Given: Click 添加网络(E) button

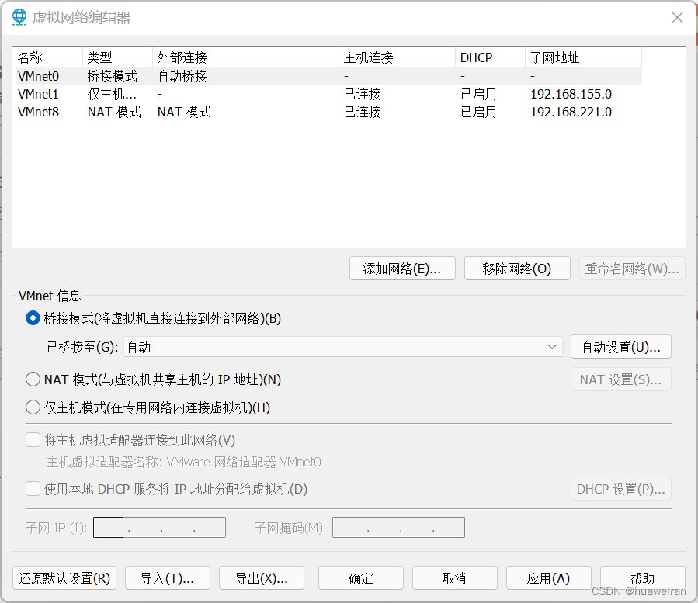Looking at the screenshot, I should point(402,269).
